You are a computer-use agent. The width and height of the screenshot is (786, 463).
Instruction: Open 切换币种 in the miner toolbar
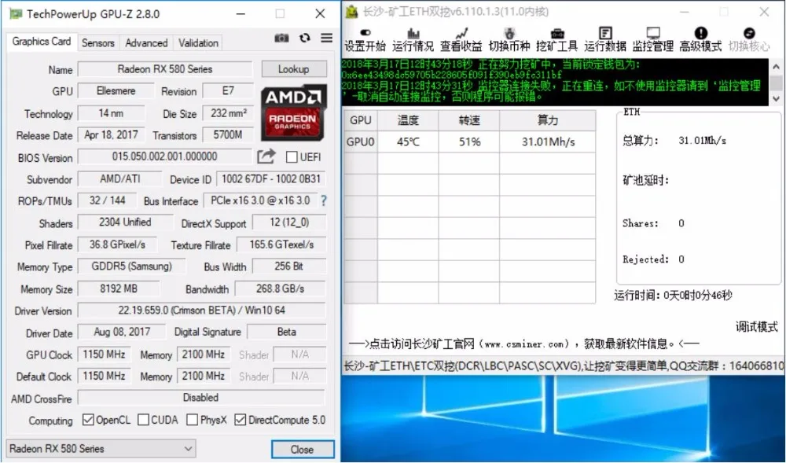coord(509,40)
